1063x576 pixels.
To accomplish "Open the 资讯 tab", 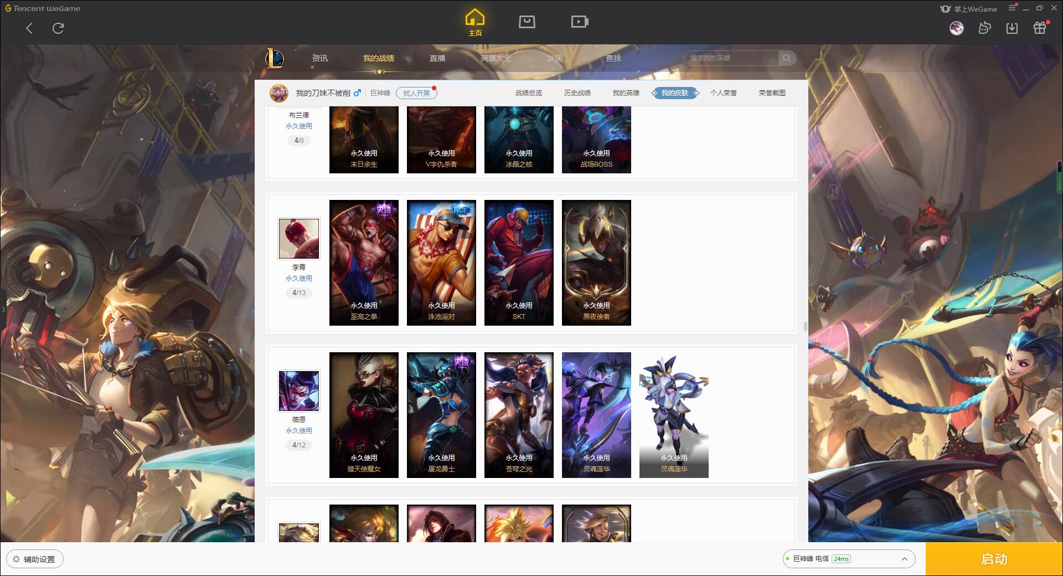I will click(319, 58).
